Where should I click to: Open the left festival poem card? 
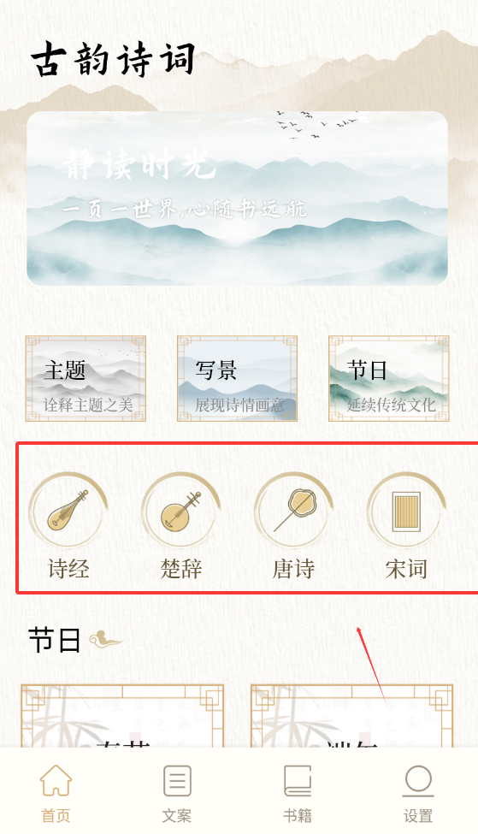click(x=122, y=716)
